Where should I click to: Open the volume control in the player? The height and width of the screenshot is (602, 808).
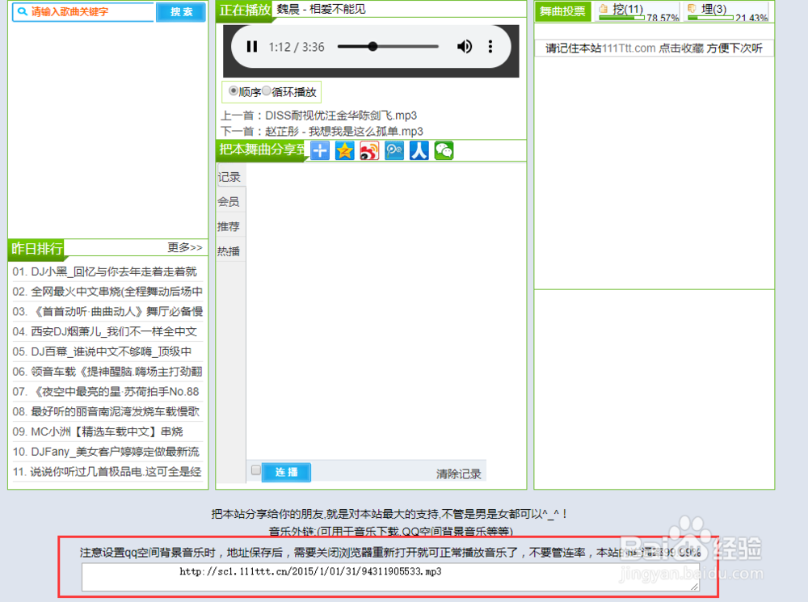click(465, 47)
